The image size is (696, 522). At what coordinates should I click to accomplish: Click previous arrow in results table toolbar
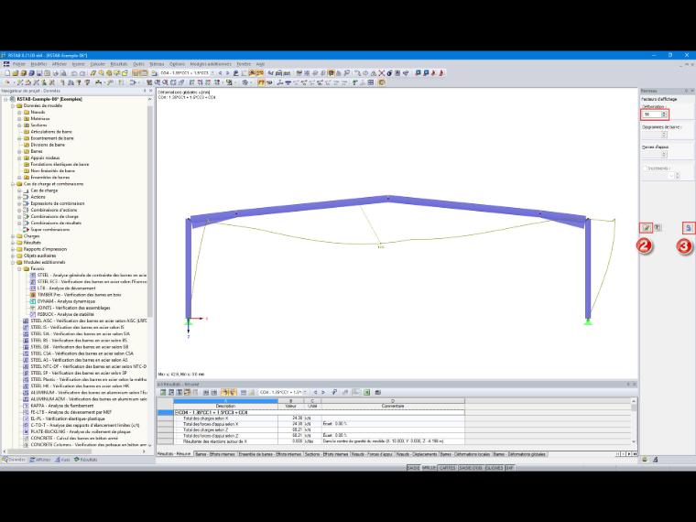coord(316,392)
